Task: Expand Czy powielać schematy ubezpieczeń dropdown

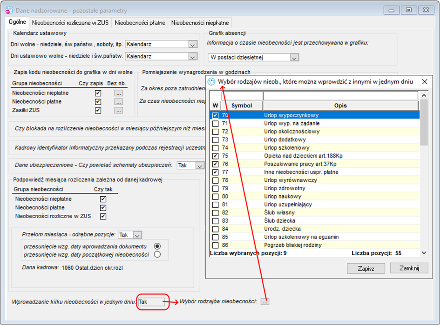Action: point(200,166)
